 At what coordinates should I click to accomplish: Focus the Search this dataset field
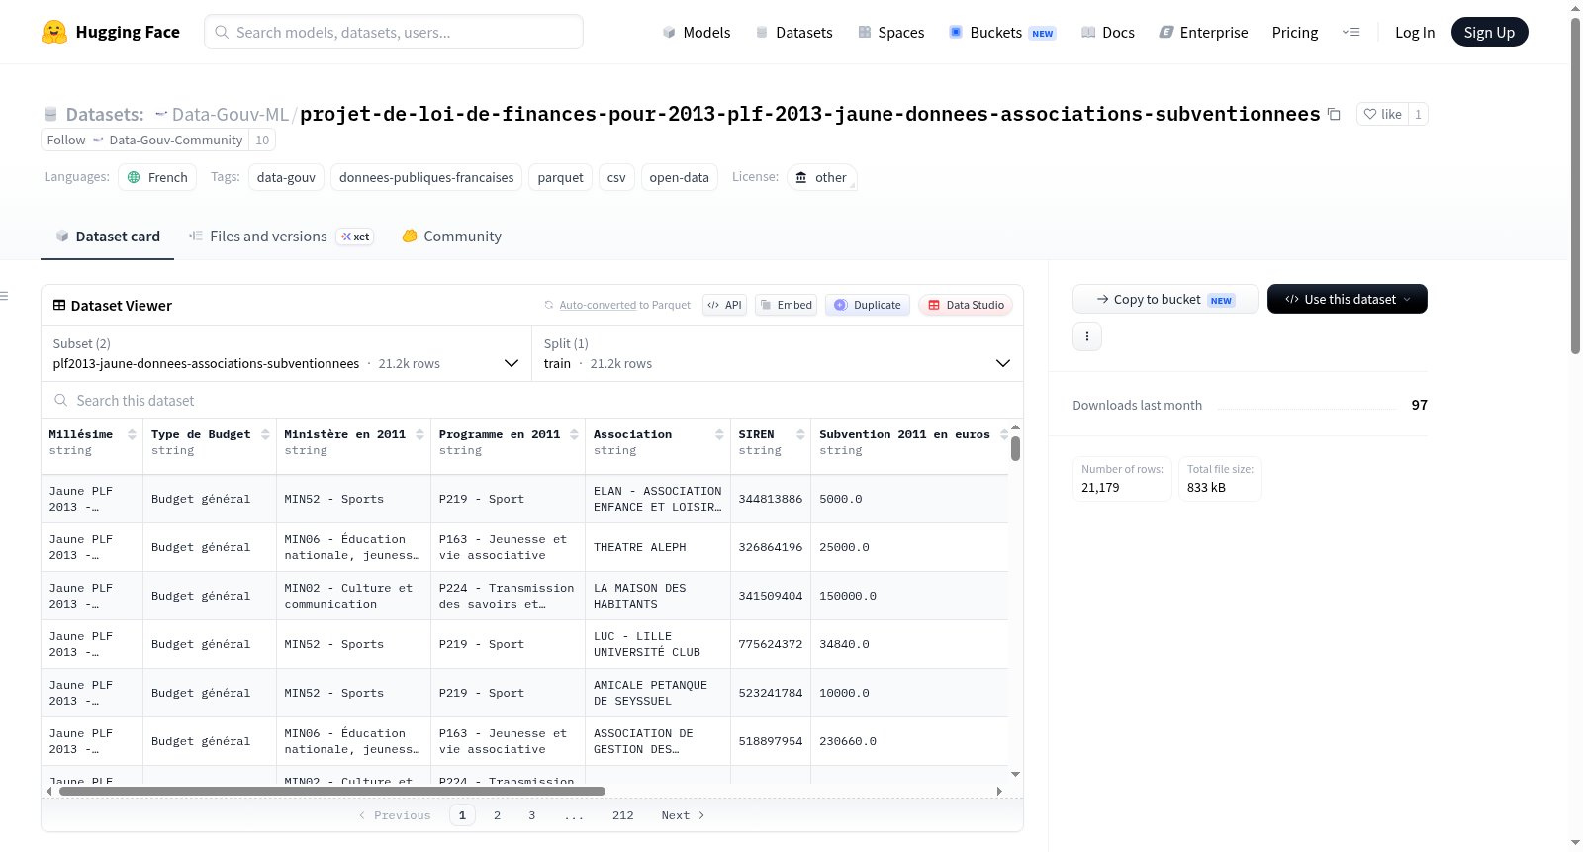[x=532, y=400]
